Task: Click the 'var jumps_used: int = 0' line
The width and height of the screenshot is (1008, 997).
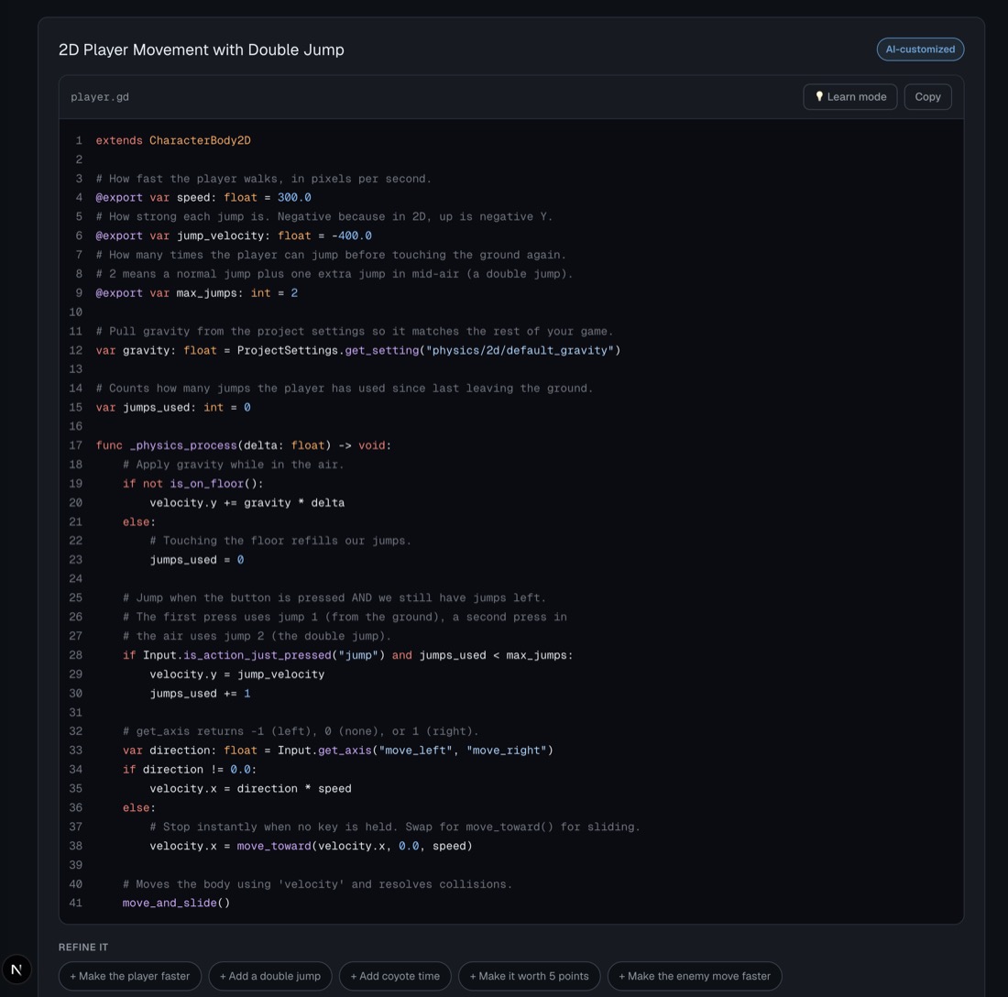Action: [x=173, y=408]
